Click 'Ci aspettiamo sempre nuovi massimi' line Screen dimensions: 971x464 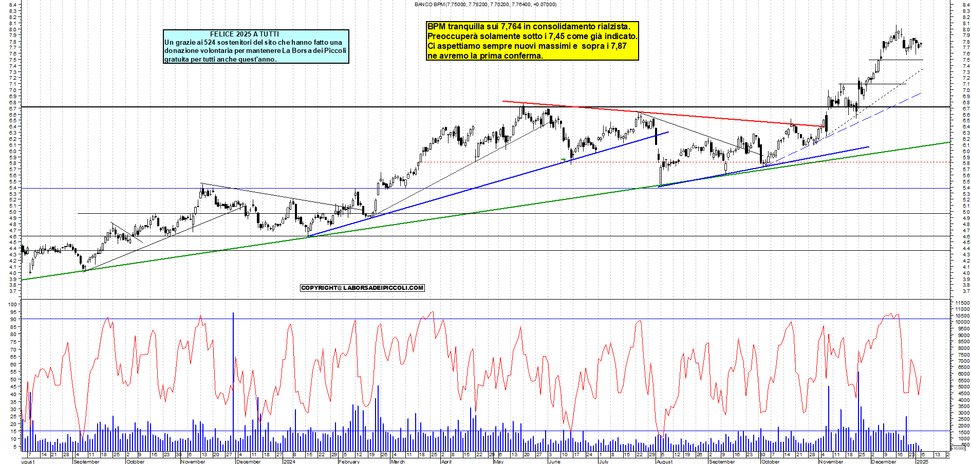(x=527, y=46)
